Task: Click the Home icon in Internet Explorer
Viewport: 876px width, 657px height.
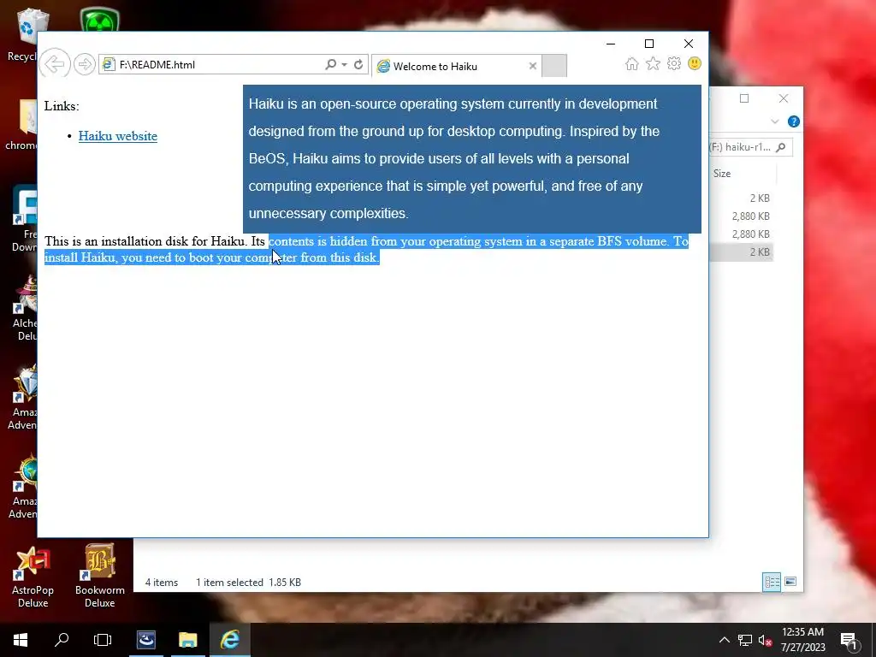Action: click(632, 63)
